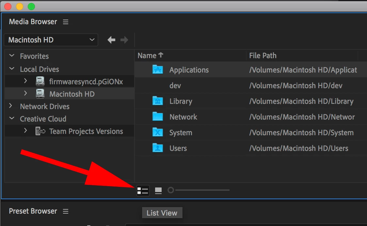The height and width of the screenshot is (226, 367).
Task: Expand the Macintosh HD tree node
Action: (x=25, y=93)
